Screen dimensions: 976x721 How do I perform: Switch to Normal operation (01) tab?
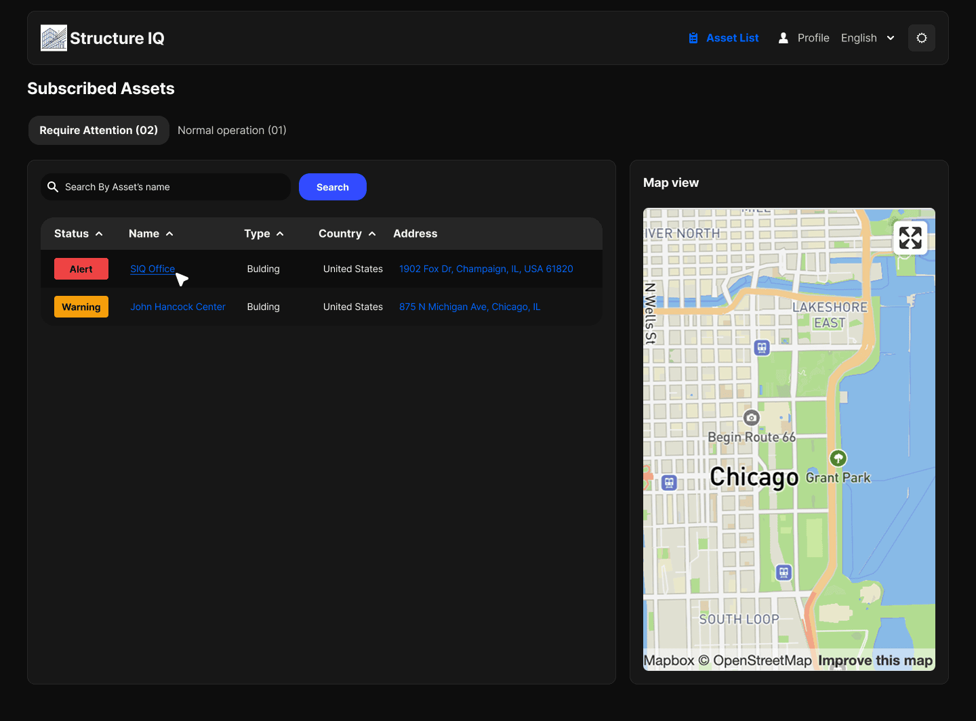click(232, 130)
